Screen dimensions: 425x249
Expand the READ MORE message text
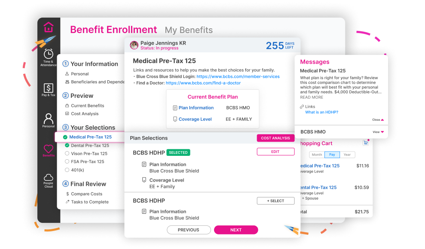click(x=312, y=97)
